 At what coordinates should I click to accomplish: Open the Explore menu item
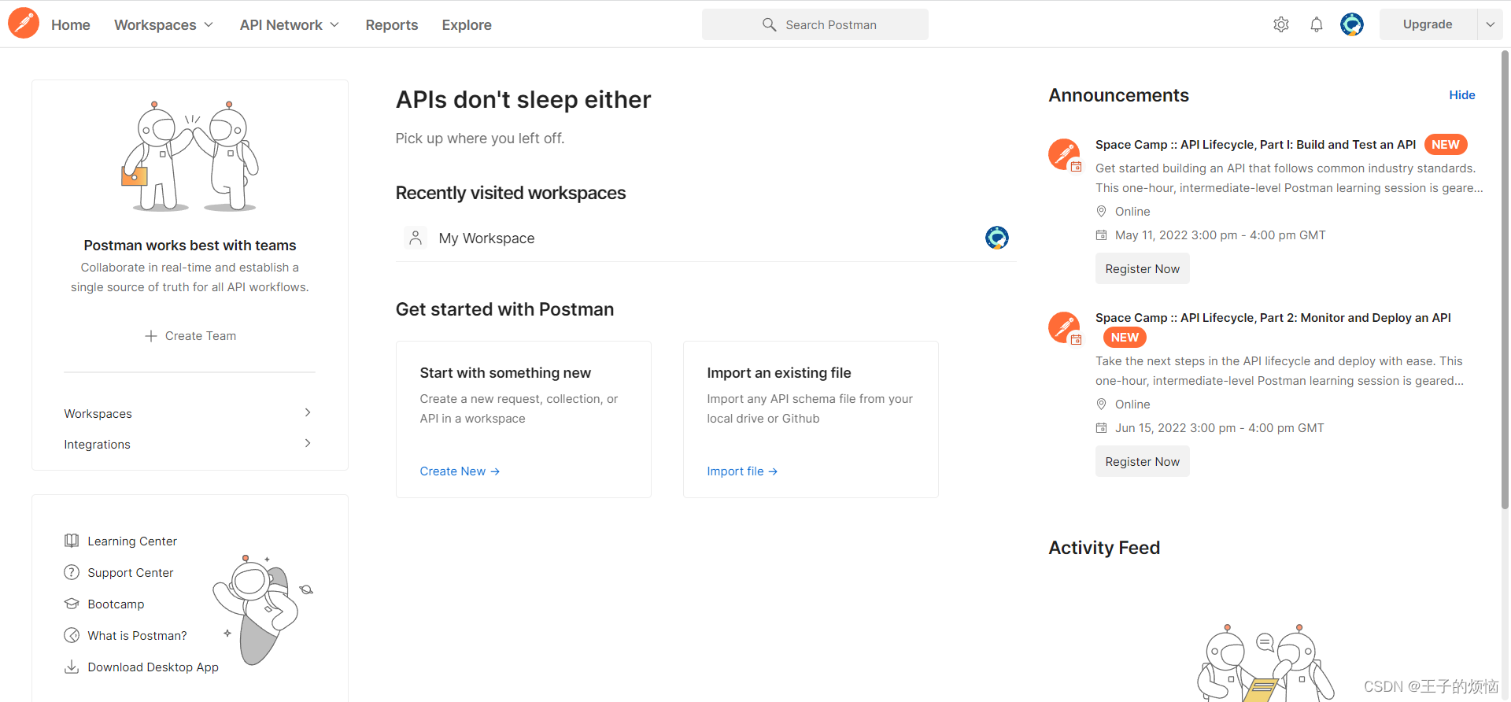467,25
